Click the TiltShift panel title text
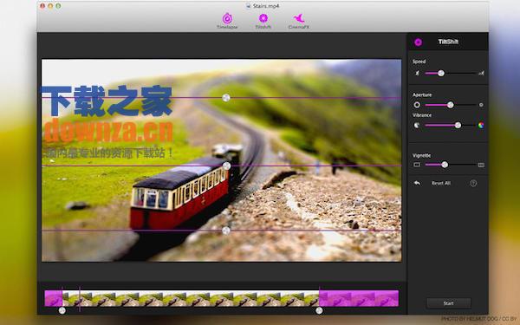 point(448,42)
